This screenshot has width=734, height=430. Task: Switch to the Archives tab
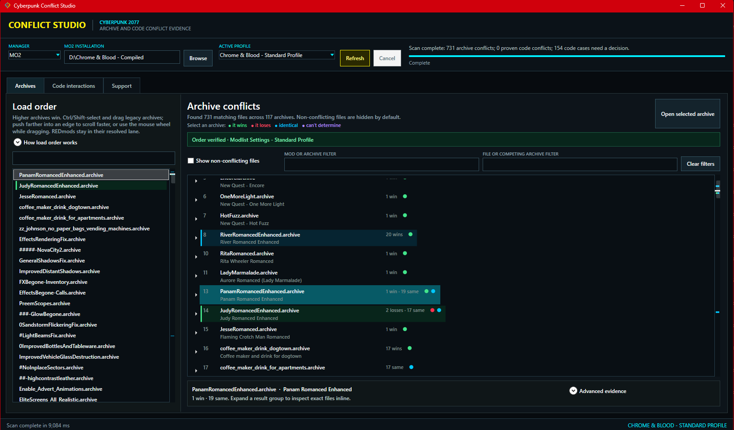(25, 86)
